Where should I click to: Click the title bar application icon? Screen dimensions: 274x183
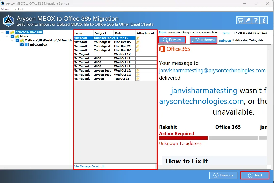point(3,3)
